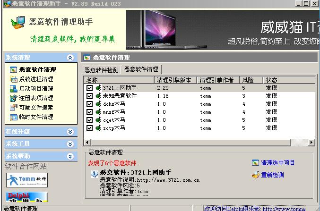Select the zctp木马 row name
Viewport: 320px width, 211px height.
pos(114,128)
